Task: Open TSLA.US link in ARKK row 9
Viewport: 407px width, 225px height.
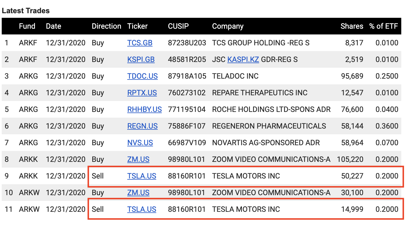Action: (142, 176)
